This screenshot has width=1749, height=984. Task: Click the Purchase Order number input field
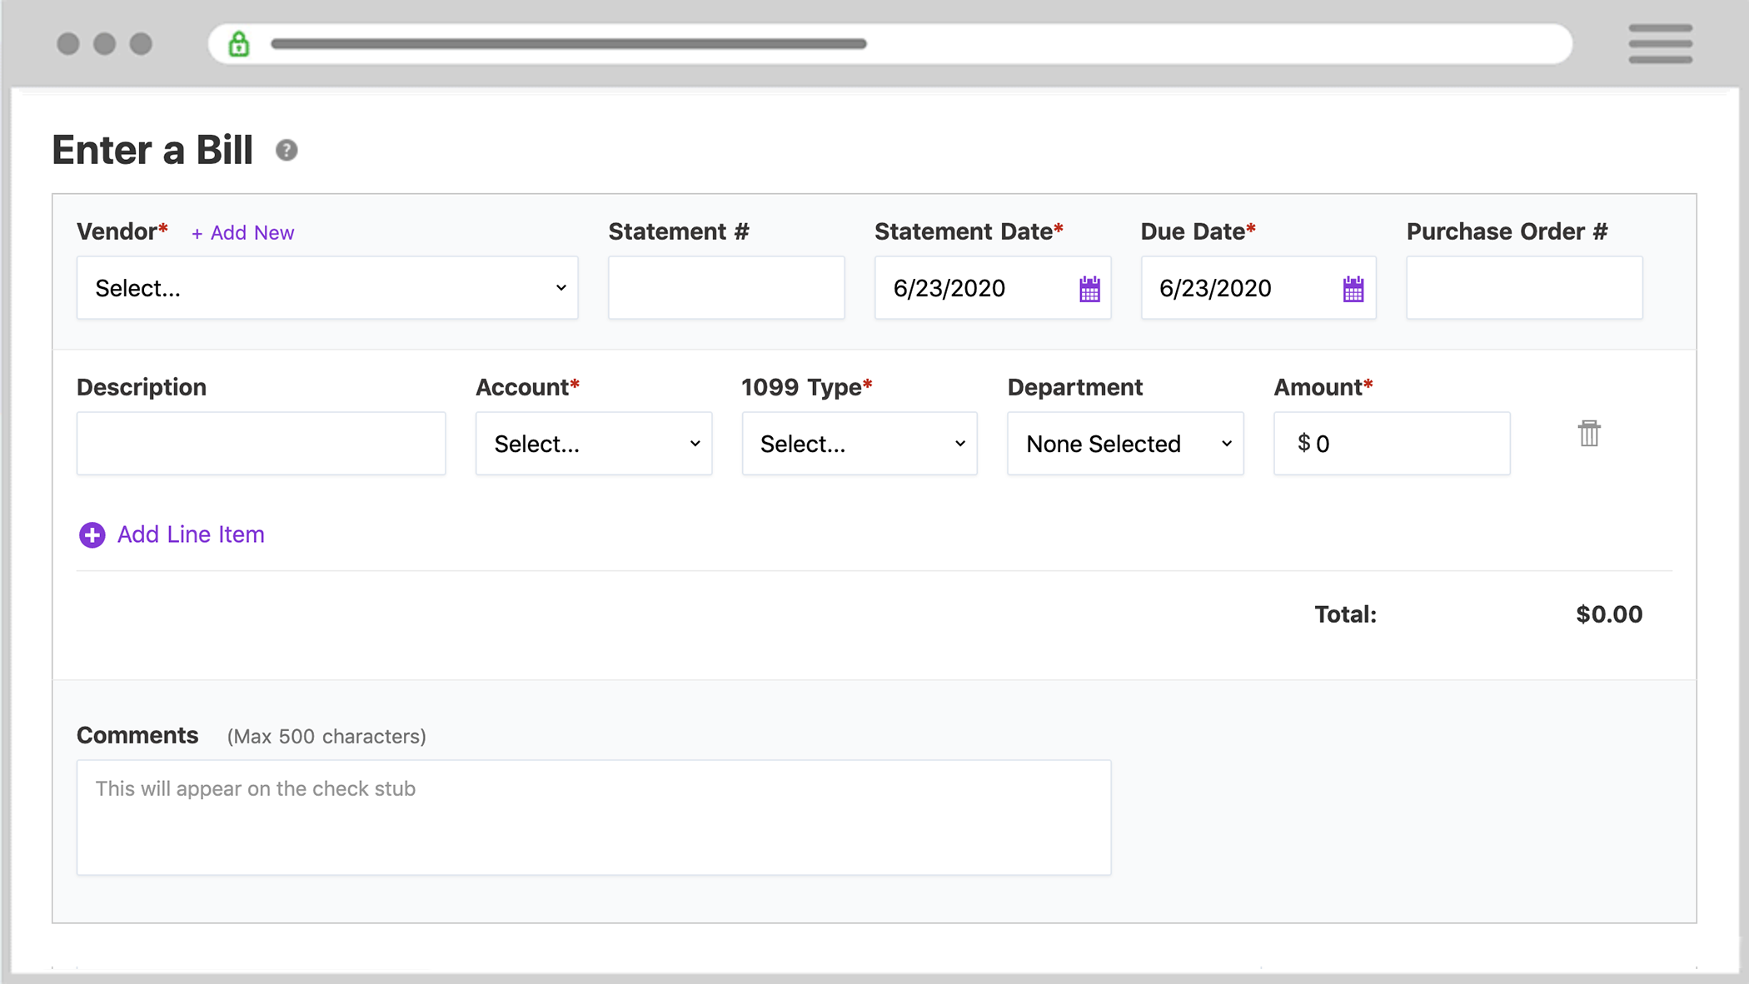[x=1524, y=287]
